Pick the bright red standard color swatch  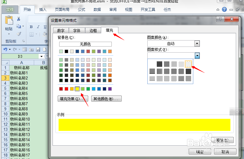click(x=66, y=89)
